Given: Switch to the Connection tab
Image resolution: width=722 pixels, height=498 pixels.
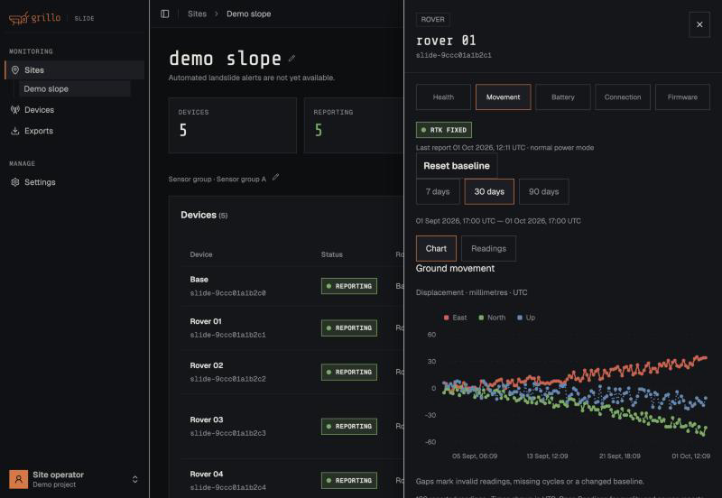Looking at the screenshot, I should (623, 97).
